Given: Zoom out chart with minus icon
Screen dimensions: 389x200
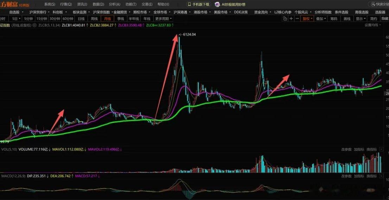Looking at the screenshot, I should [297, 19].
